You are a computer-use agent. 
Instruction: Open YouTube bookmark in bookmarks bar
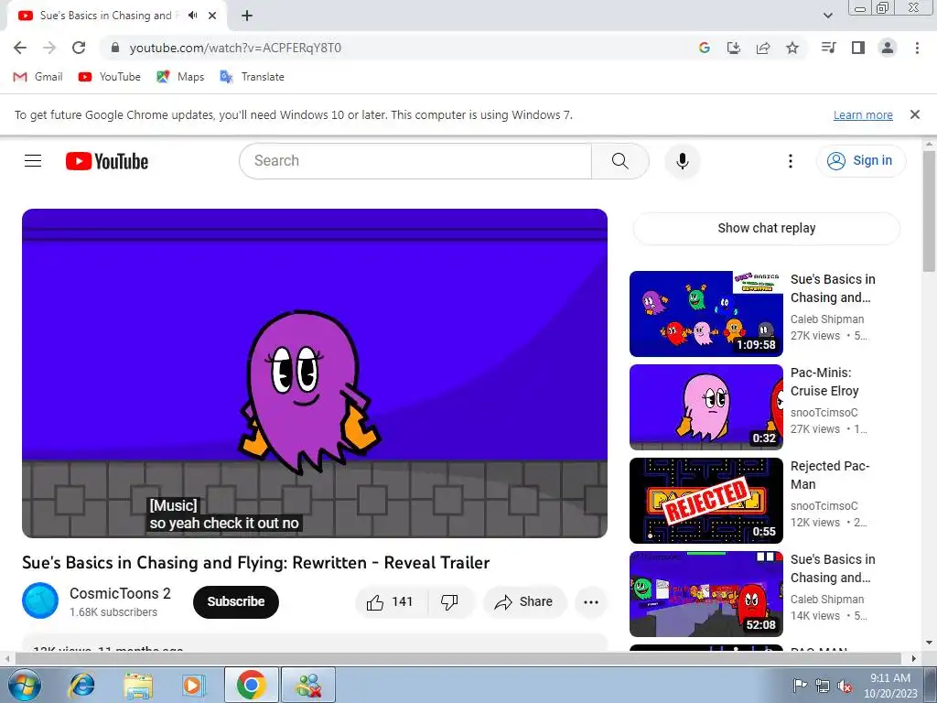pyautogui.click(x=110, y=77)
